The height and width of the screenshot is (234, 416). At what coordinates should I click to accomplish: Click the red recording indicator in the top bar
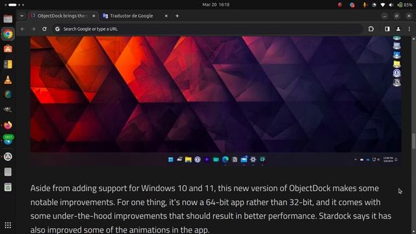coord(339,5)
